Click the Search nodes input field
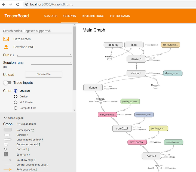Image resolution: width=196 pixels, height=172 pixels. [37, 31]
